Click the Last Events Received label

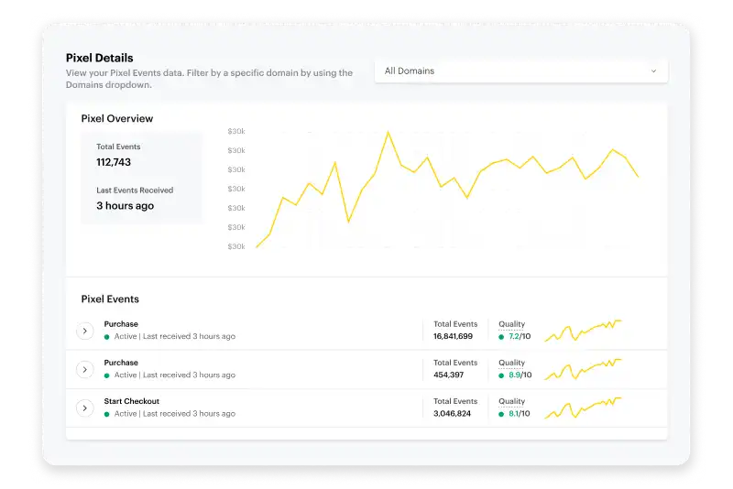135,190
